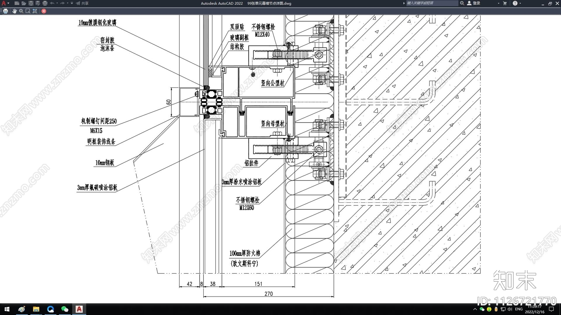Redo the last undone action
The height and width of the screenshot is (315, 561).
pos(62,3)
